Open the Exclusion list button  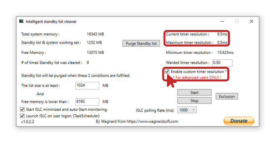pyautogui.click(x=227, y=96)
